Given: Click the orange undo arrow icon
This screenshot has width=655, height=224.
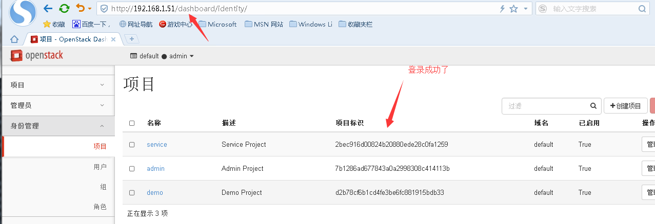Looking at the screenshot, I should pos(80,8).
